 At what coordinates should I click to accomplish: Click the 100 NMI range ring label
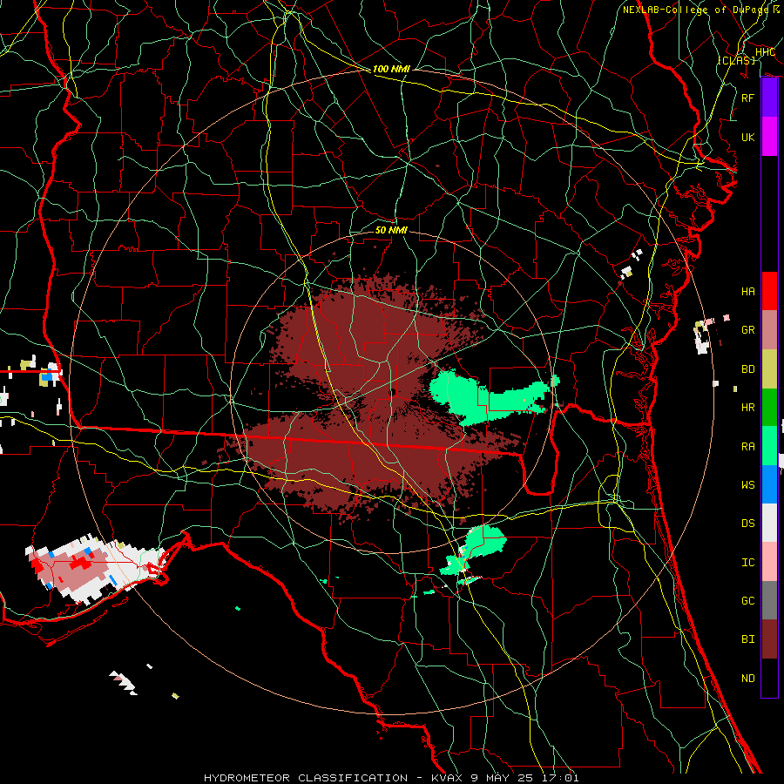[391, 69]
